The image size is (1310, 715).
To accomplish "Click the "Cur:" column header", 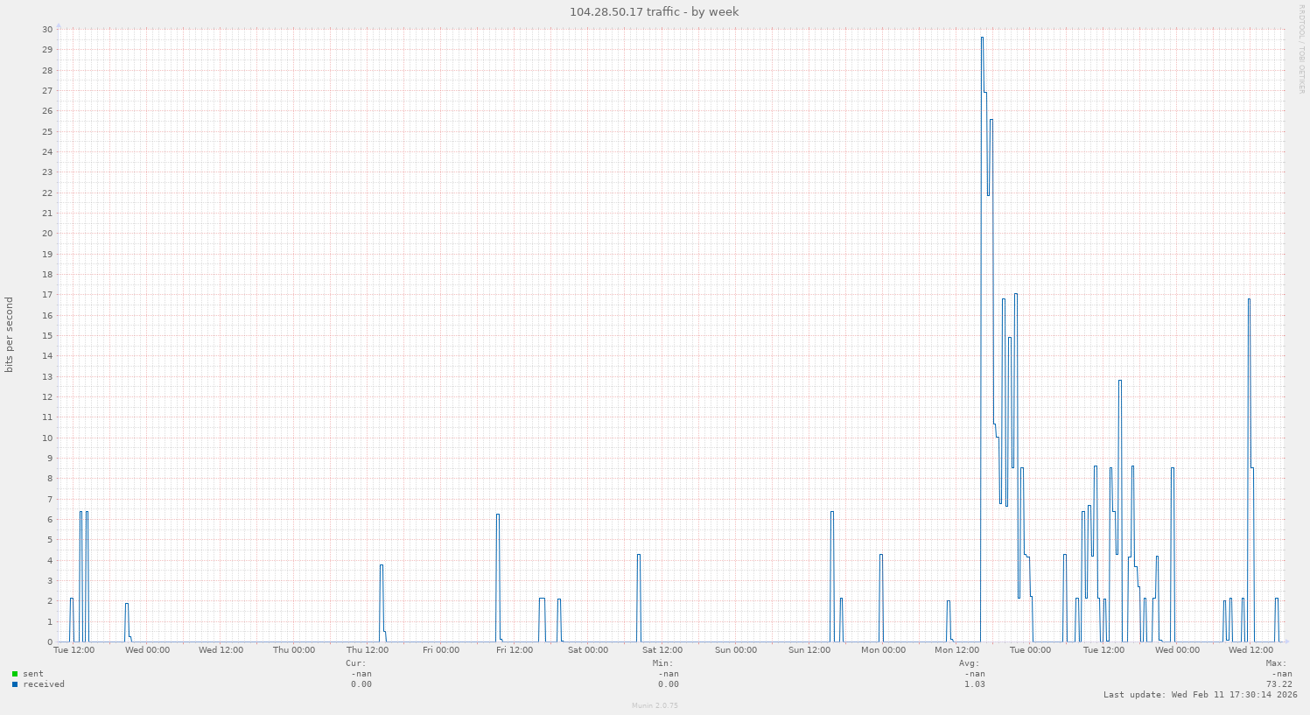I will click(x=356, y=663).
